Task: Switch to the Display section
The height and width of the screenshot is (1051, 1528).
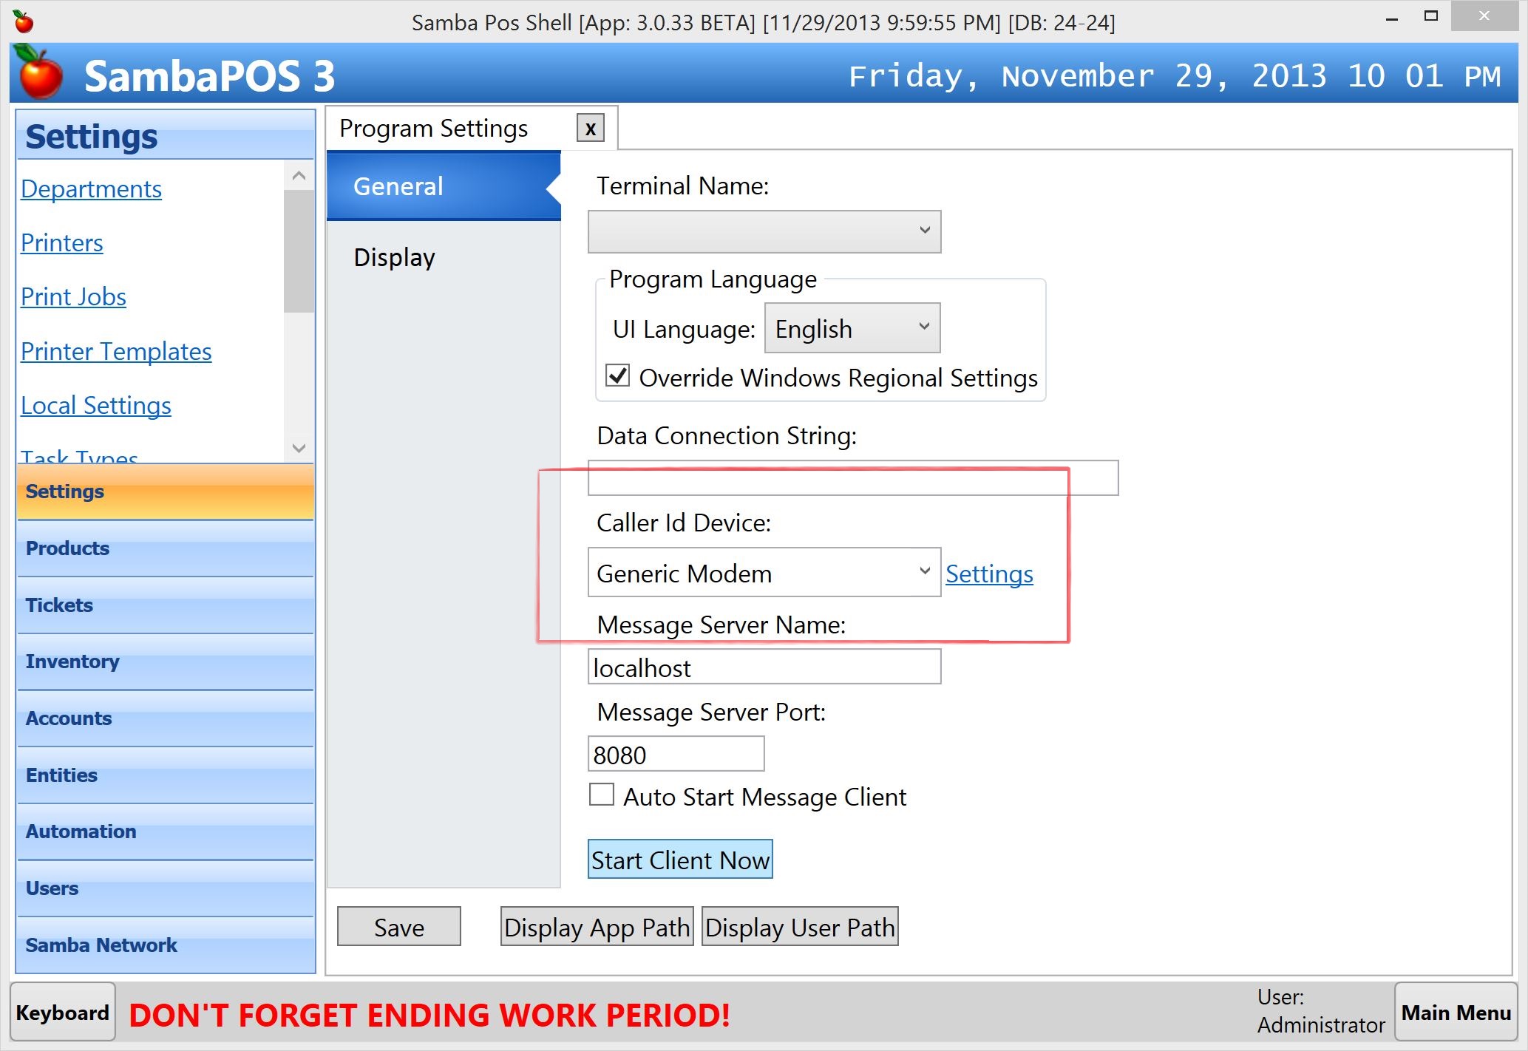Action: point(395,257)
